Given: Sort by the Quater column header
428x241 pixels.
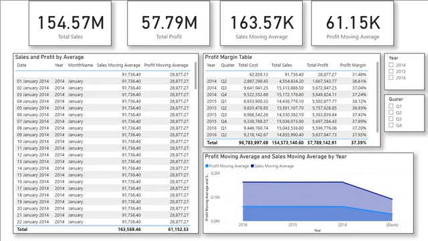Looking at the screenshot, I should [228, 66].
